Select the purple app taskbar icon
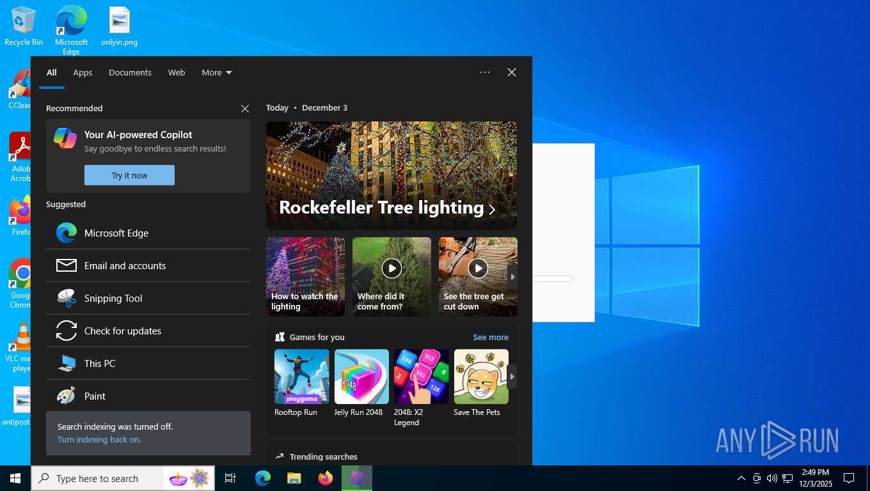Screen dimensions: 870x491 point(357,478)
